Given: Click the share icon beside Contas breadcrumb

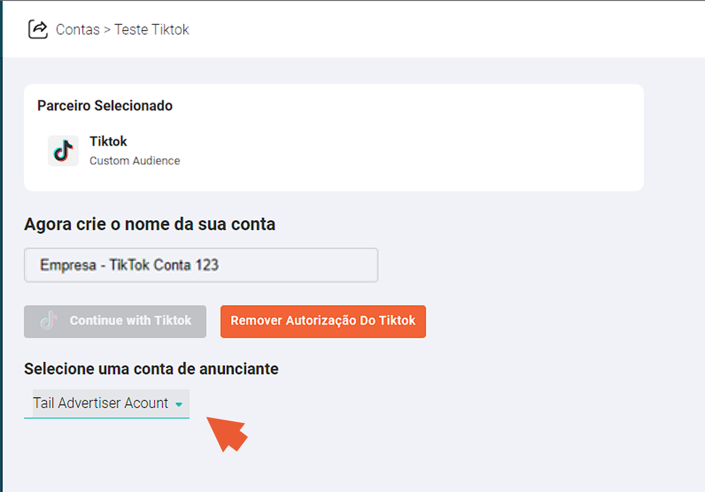Looking at the screenshot, I should tap(39, 29).
